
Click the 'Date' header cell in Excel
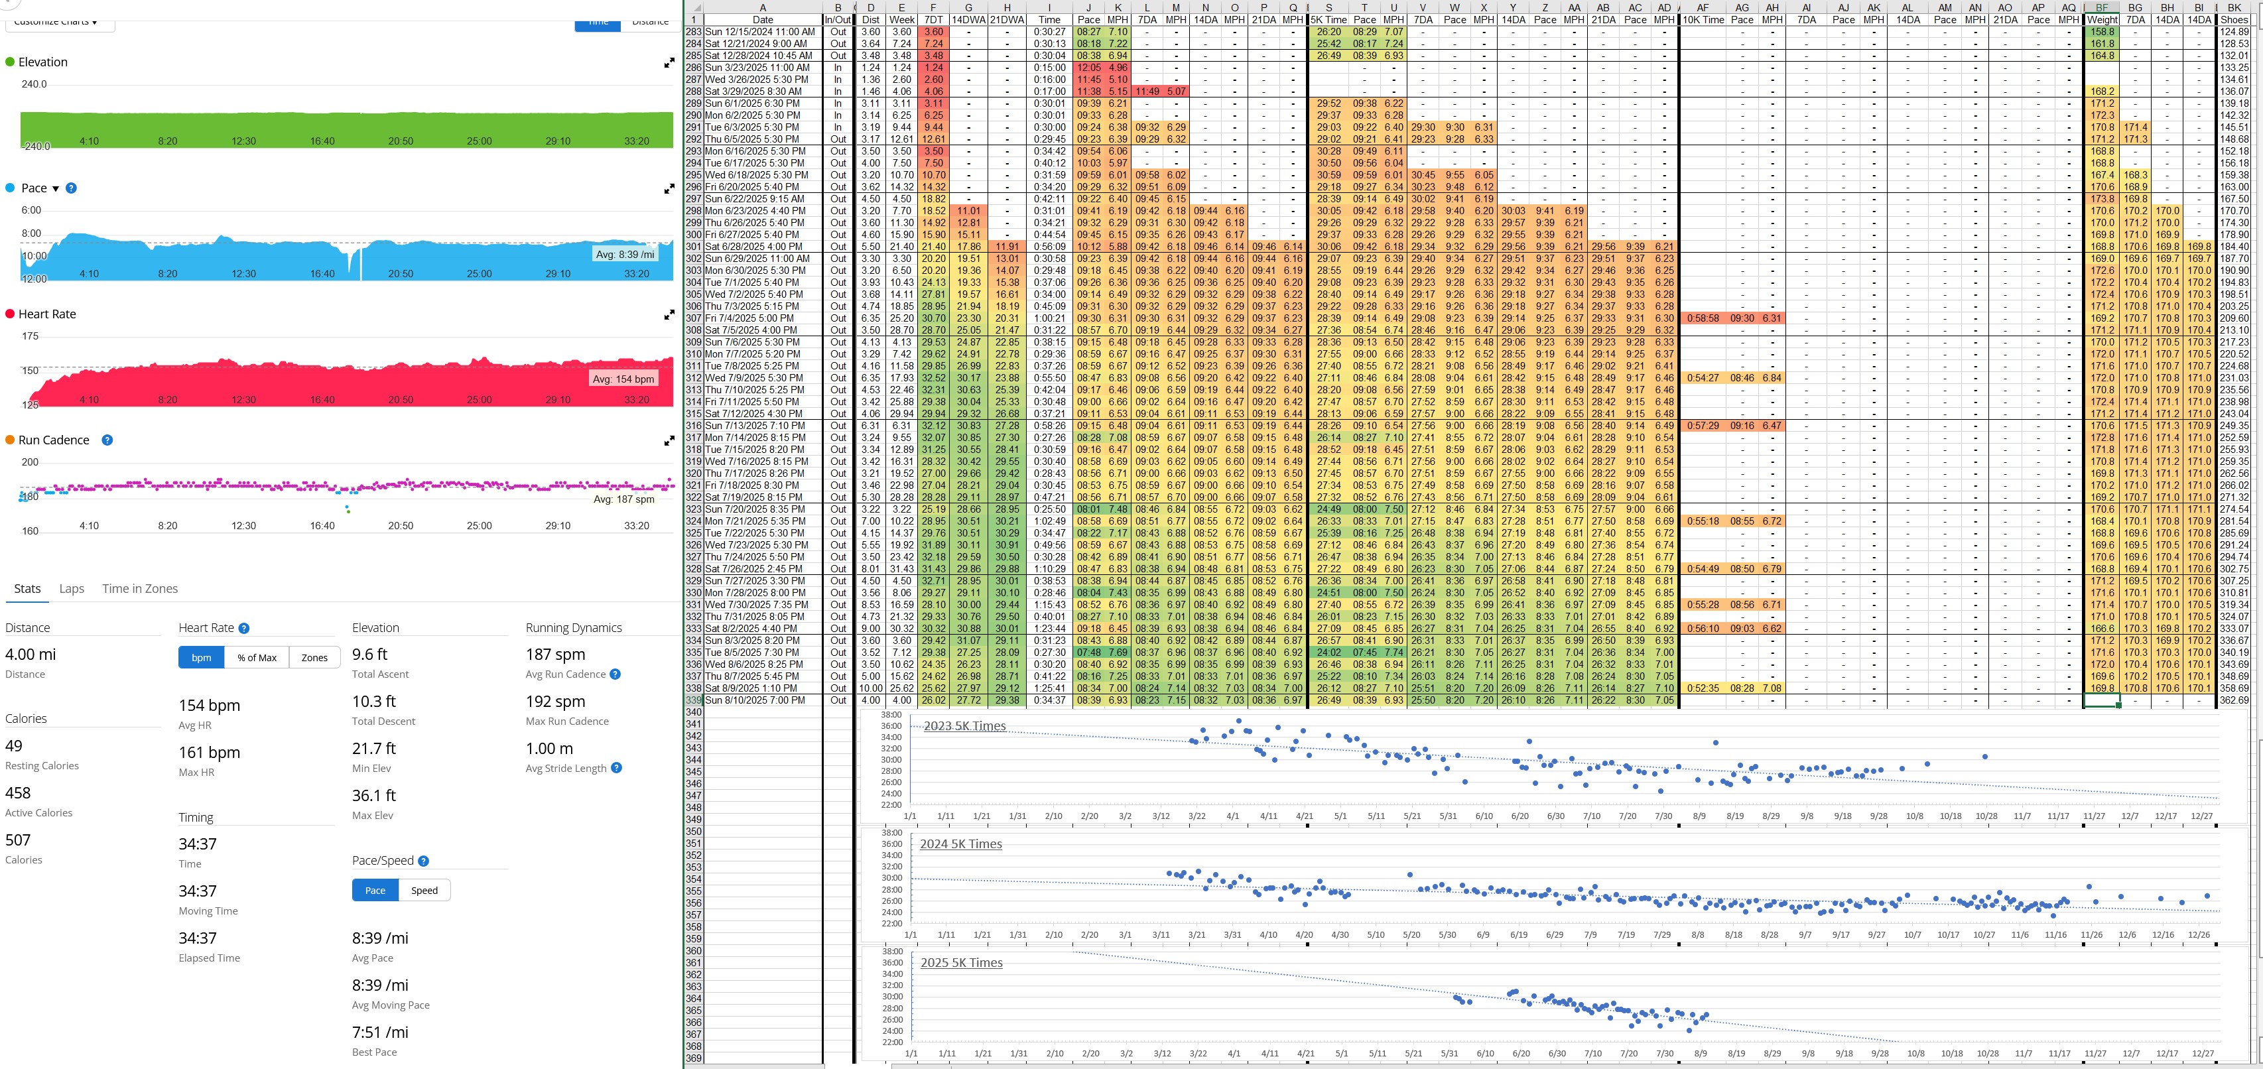pyautogui.click(x=763, y=20)
